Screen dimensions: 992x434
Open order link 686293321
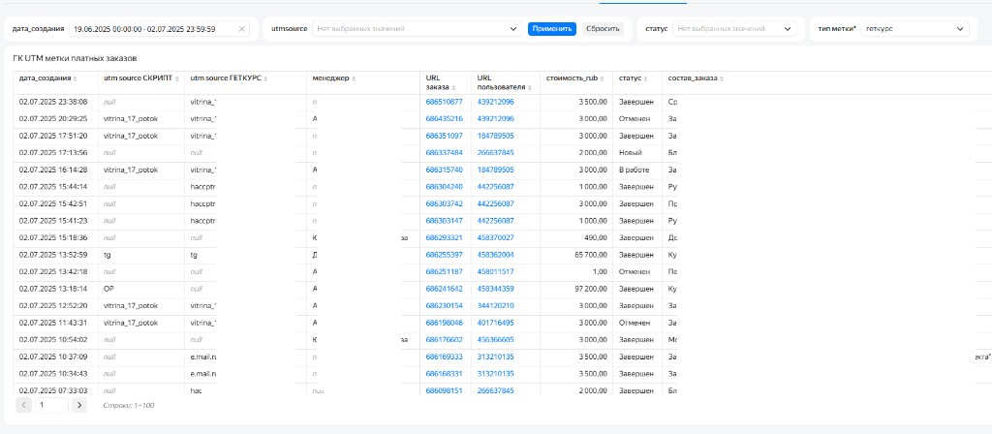point(444,237)
